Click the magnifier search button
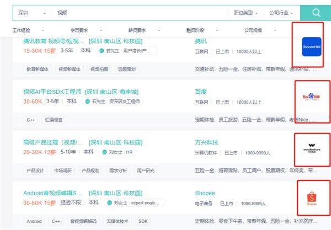Screen dimensions: 331x230 (x=316, y=12)
